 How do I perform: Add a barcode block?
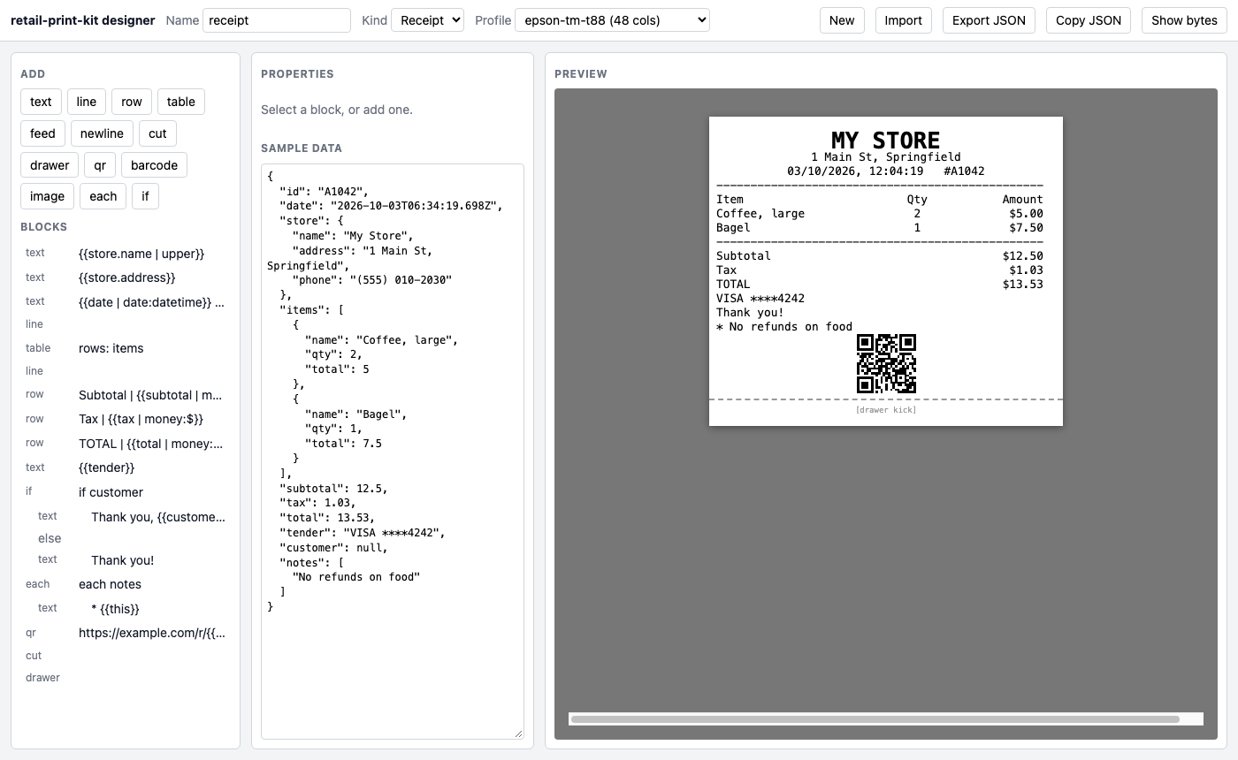point(154,165)
